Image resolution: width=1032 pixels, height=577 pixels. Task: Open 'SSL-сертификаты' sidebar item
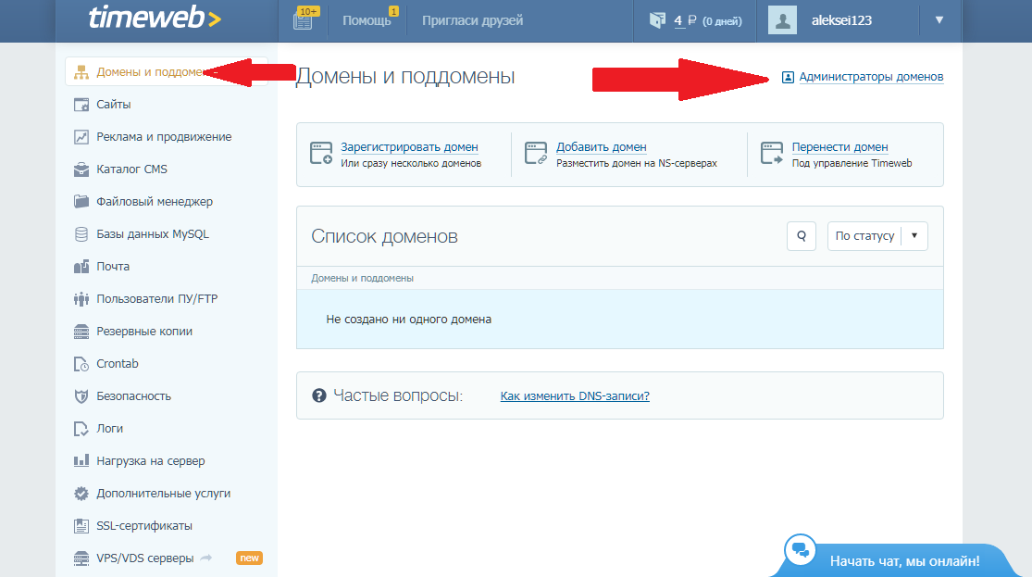point(144,526)
